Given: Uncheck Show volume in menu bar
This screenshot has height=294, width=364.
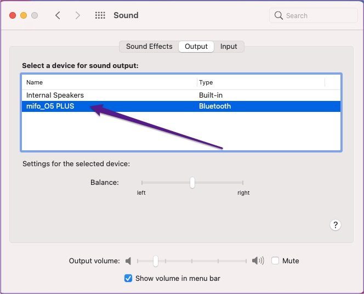Looking at the screenshot, I should 128,278.
